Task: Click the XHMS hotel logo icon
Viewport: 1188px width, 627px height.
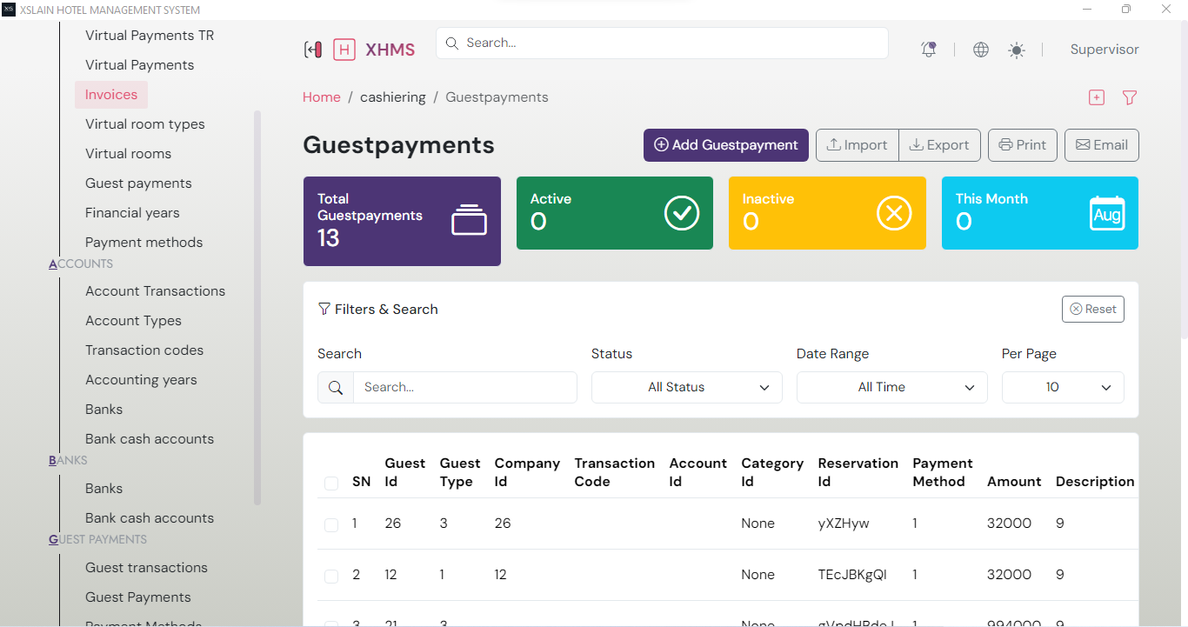Action: (344, 50)
